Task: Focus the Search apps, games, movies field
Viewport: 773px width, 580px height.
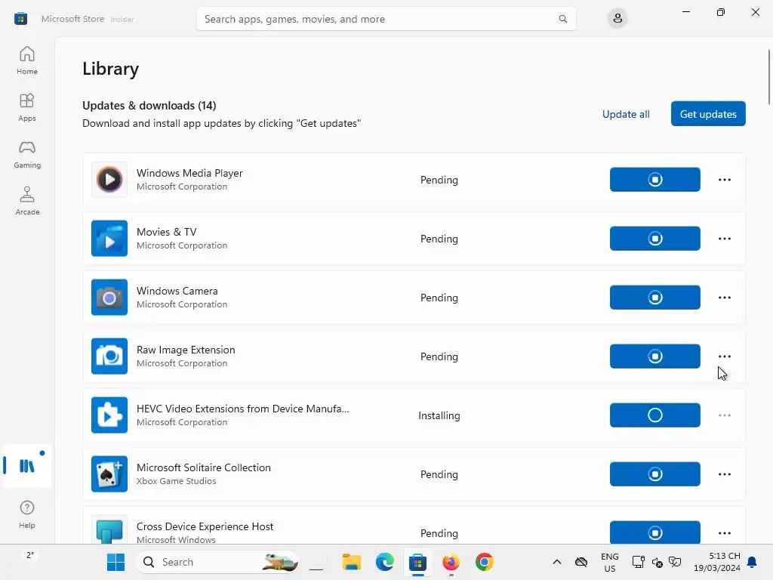Action: 386,19
